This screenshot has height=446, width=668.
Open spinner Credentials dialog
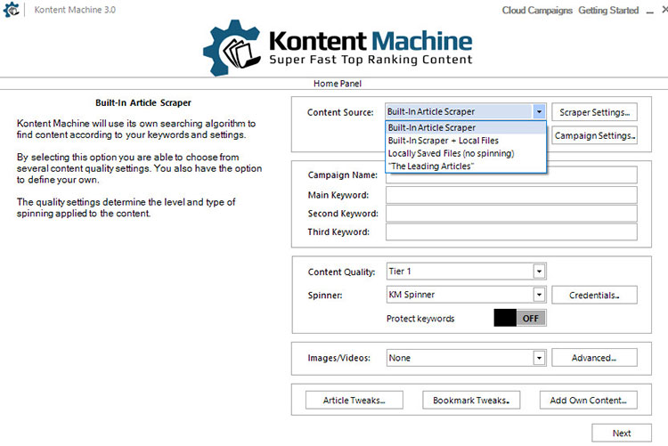pos(594,295)
